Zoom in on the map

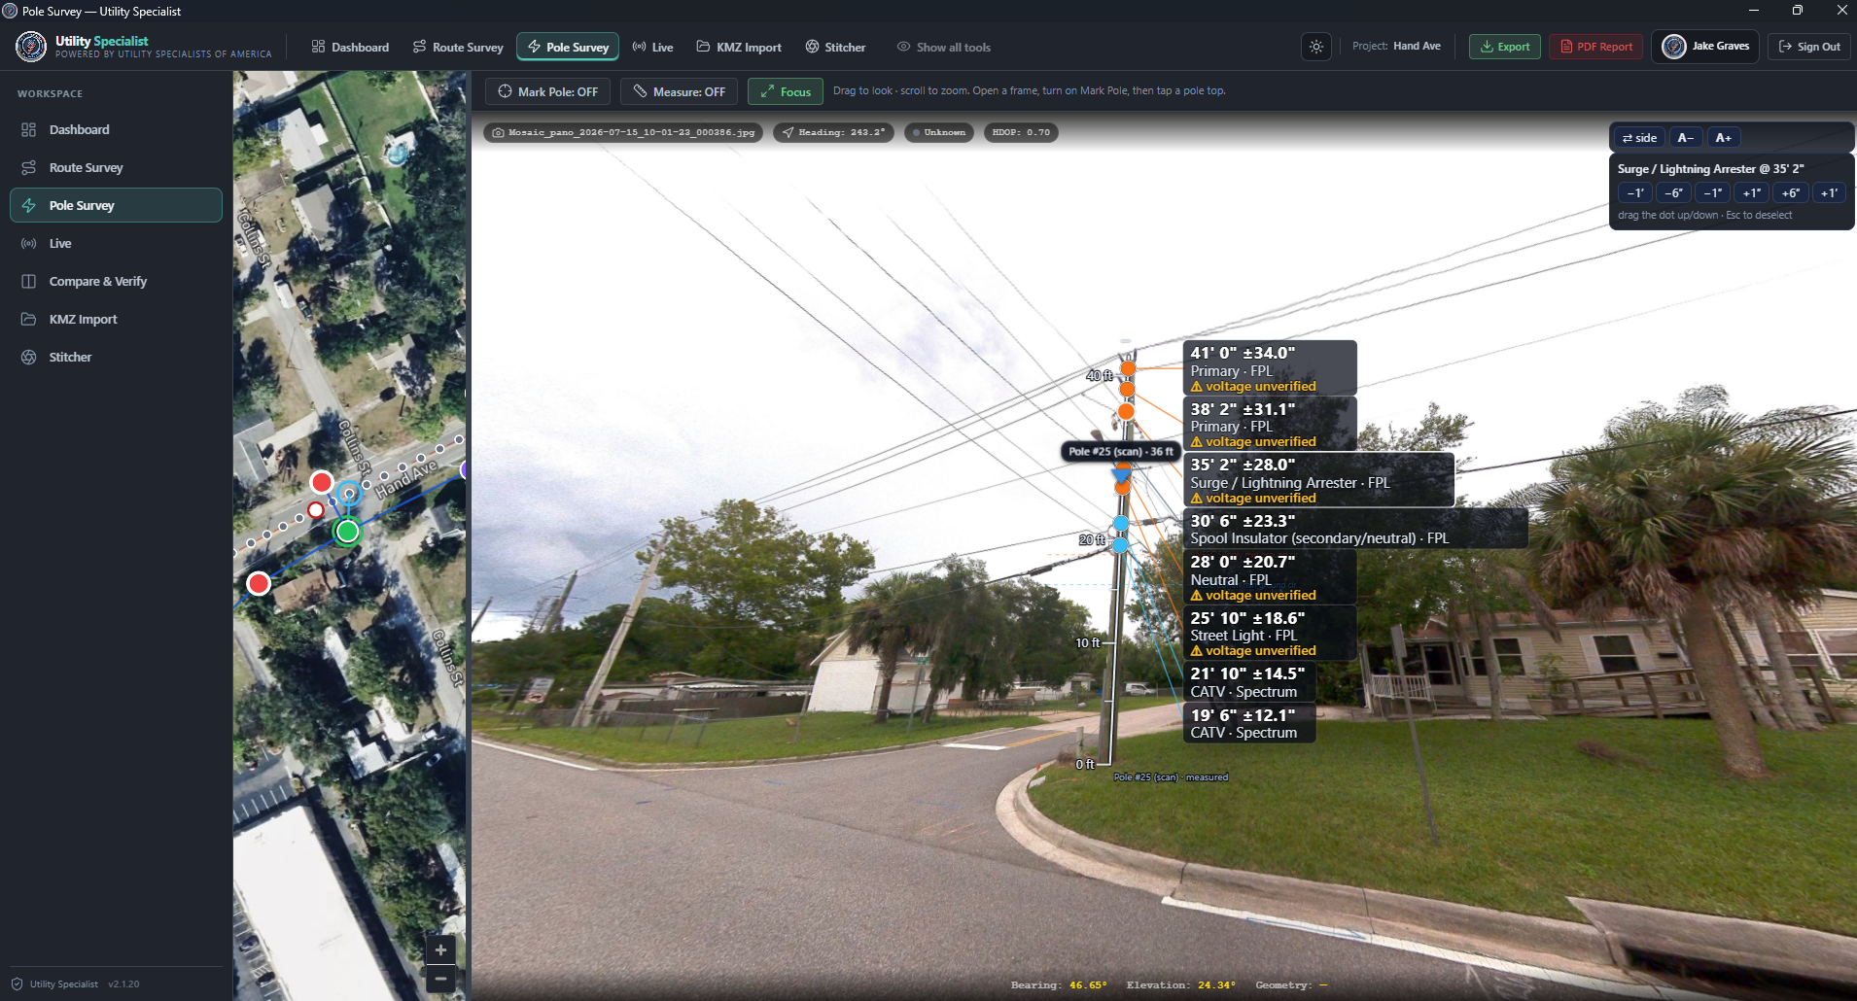click(440, 949)
